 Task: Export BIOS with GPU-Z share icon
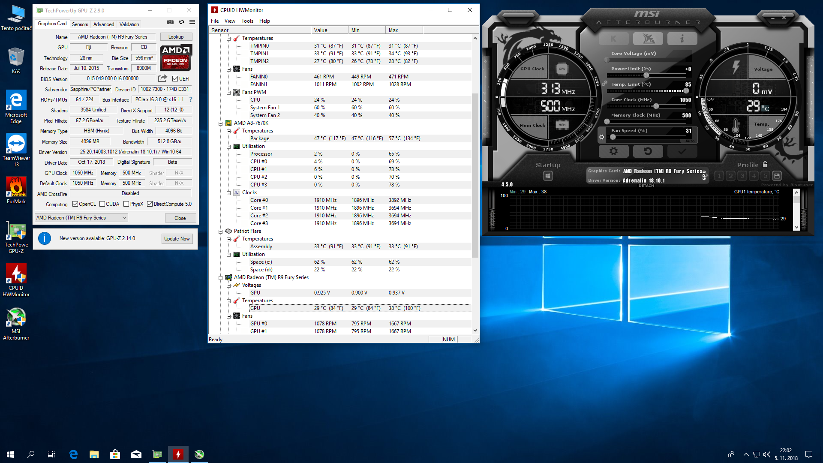[162, 78]
